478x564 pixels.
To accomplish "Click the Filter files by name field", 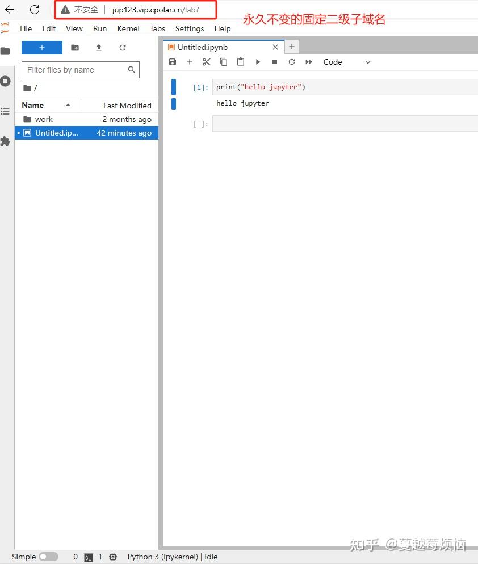I will [x=80, y=70].
